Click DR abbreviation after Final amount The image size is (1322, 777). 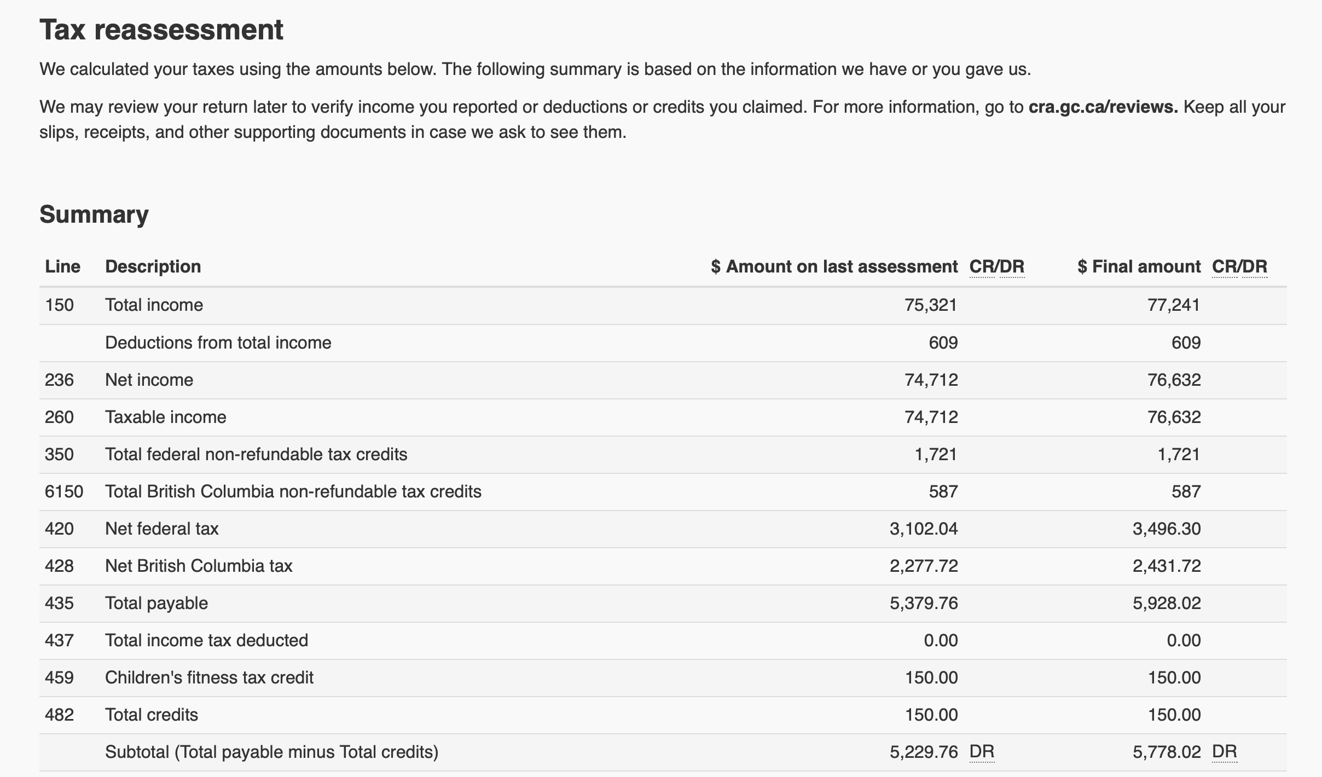coord(1255,267)
